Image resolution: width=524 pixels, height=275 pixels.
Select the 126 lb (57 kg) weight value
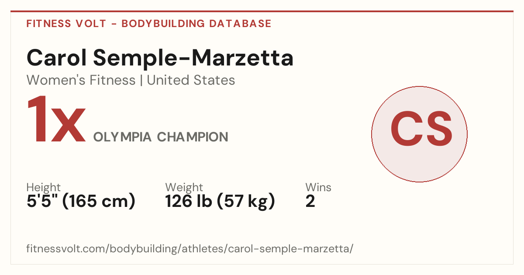click(220, 202)
